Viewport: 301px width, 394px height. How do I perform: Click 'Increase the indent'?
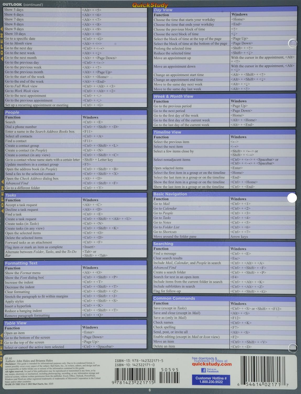19,282
